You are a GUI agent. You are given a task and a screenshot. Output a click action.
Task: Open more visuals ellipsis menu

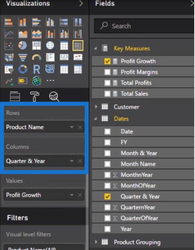50,81
